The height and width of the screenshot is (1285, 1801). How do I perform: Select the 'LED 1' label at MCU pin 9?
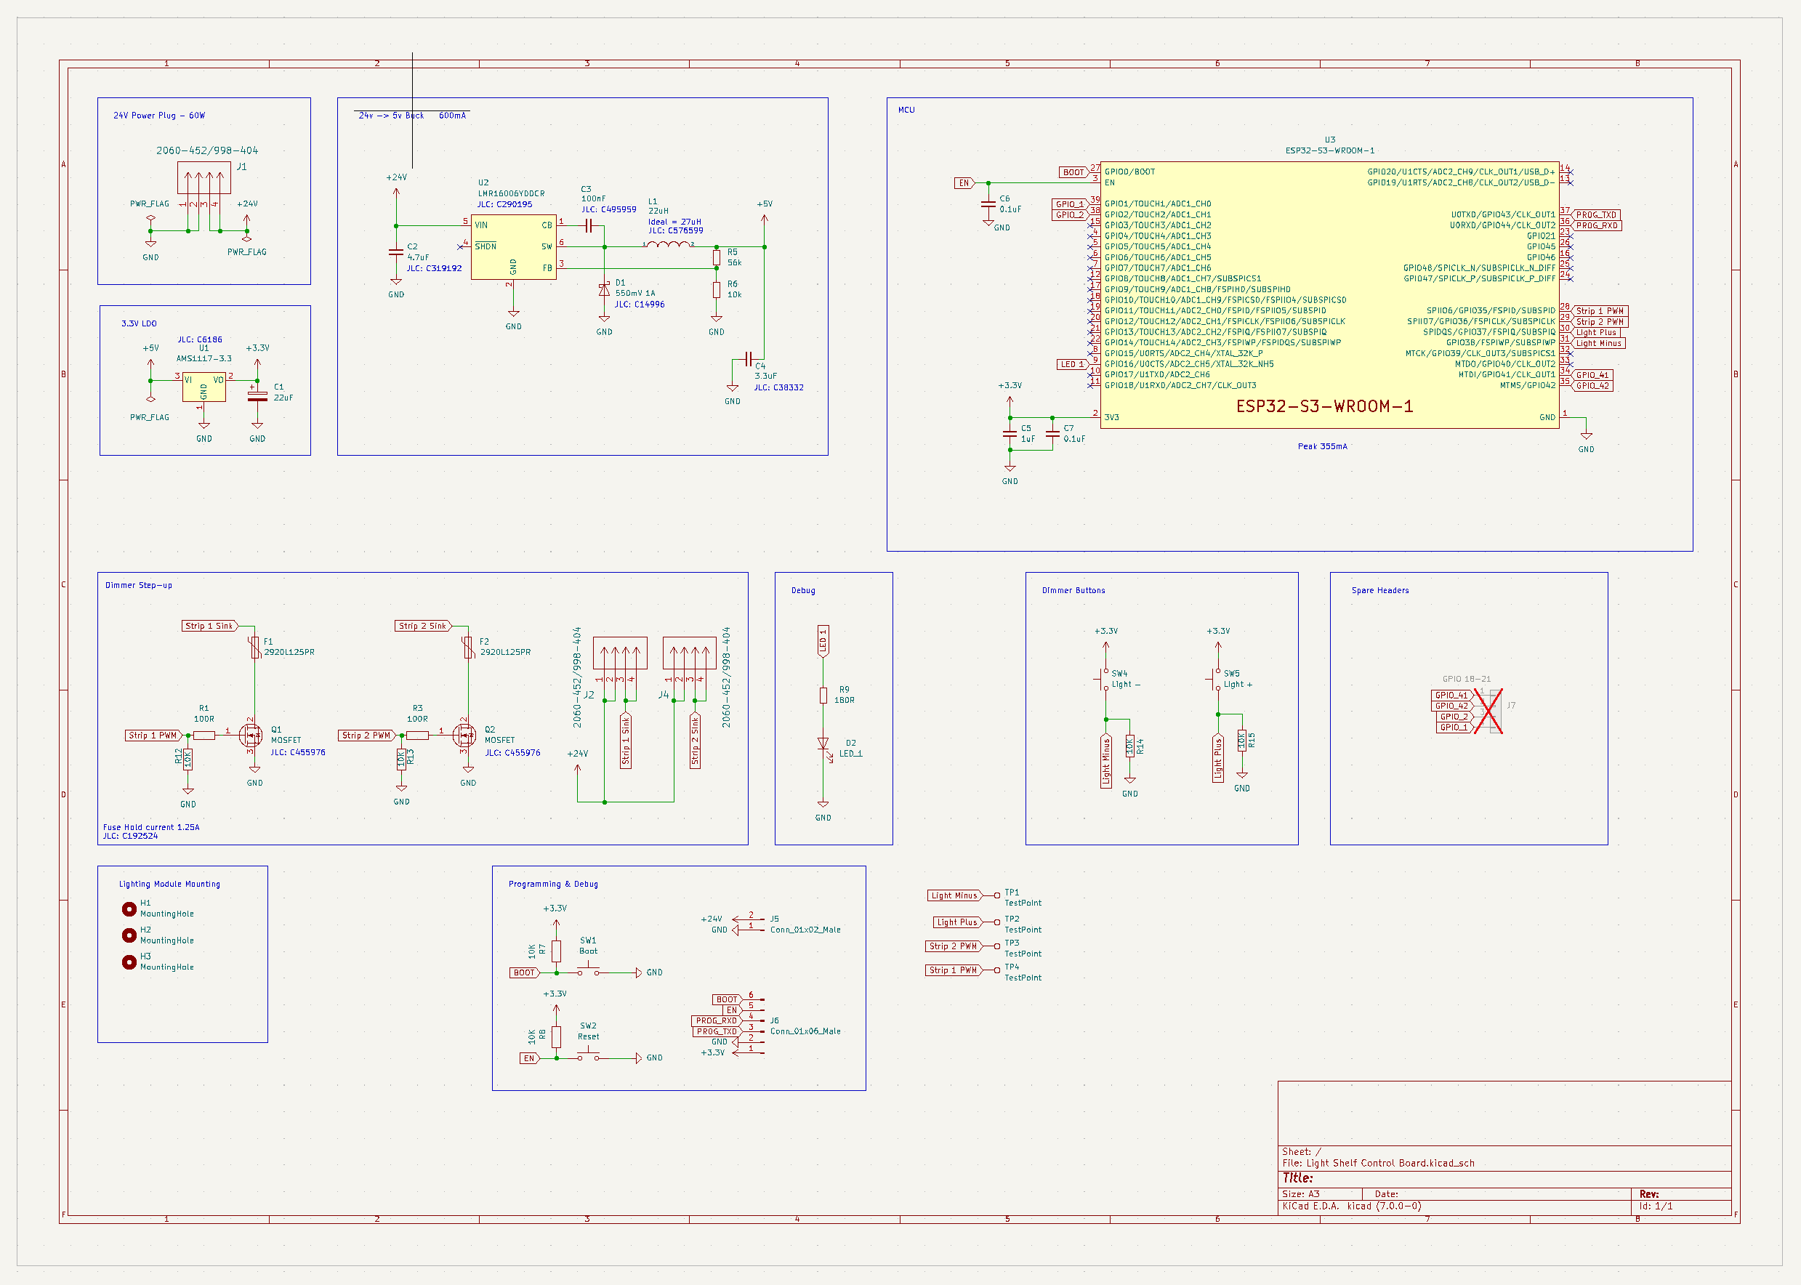[1073, 364]
